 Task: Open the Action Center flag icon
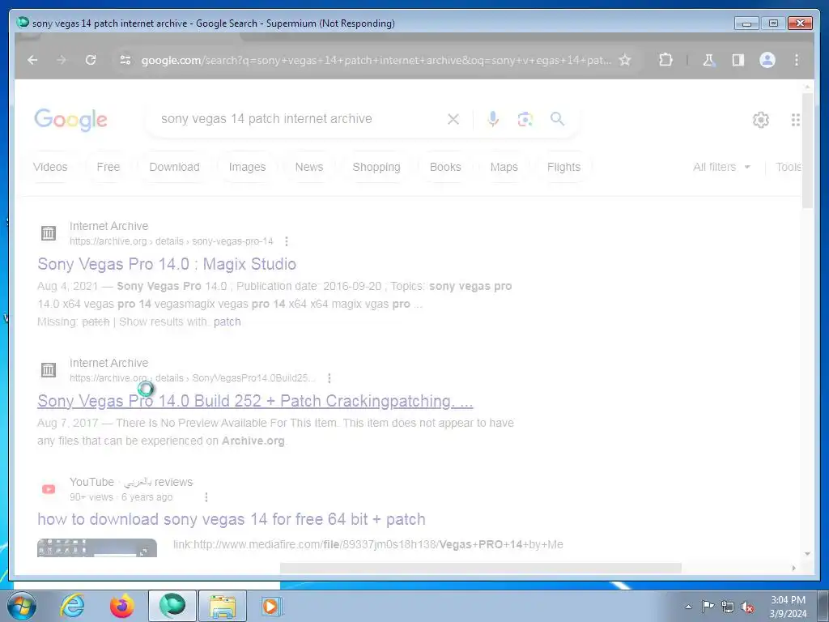pyautogui.click(x=708, y=607)
